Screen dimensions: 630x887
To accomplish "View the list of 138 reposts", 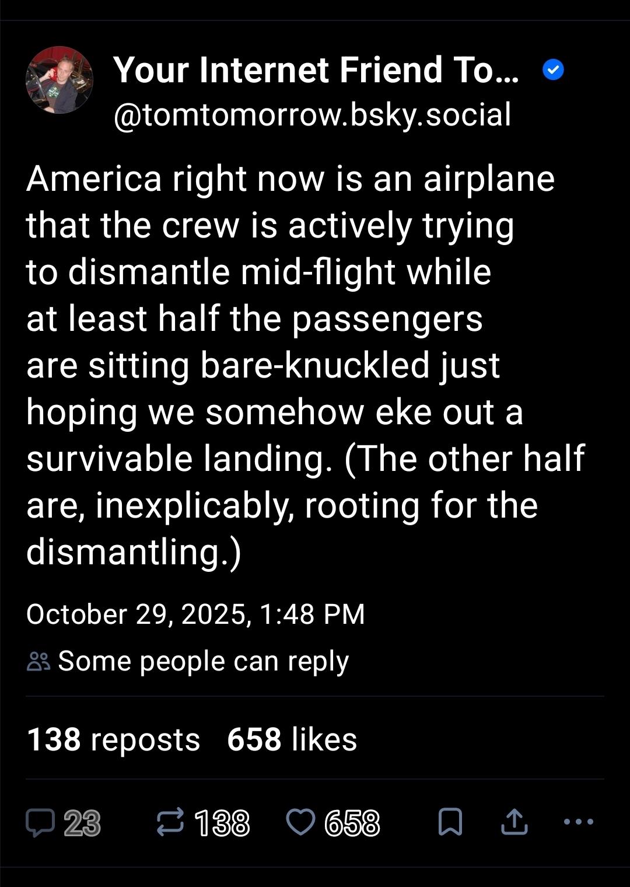I will pyautogui.click(x=114, y=739).
